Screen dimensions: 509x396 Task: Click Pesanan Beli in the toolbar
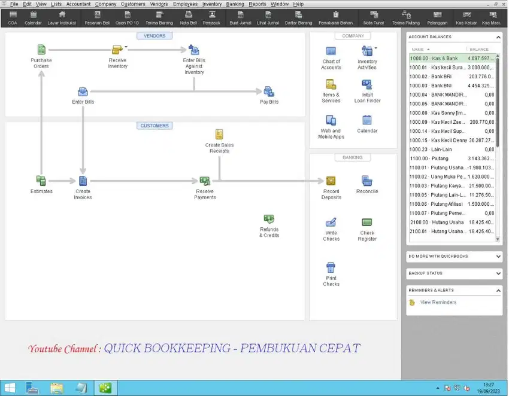point(97,18)
